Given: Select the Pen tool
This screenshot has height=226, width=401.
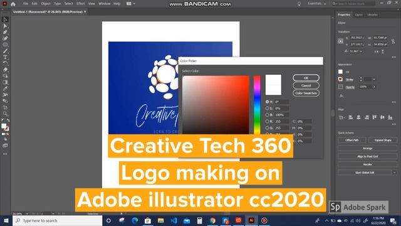Looking at the screenshot, I should point(5,32).
